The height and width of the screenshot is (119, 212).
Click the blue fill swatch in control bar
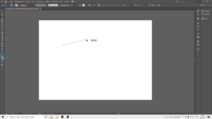(12, 5)
